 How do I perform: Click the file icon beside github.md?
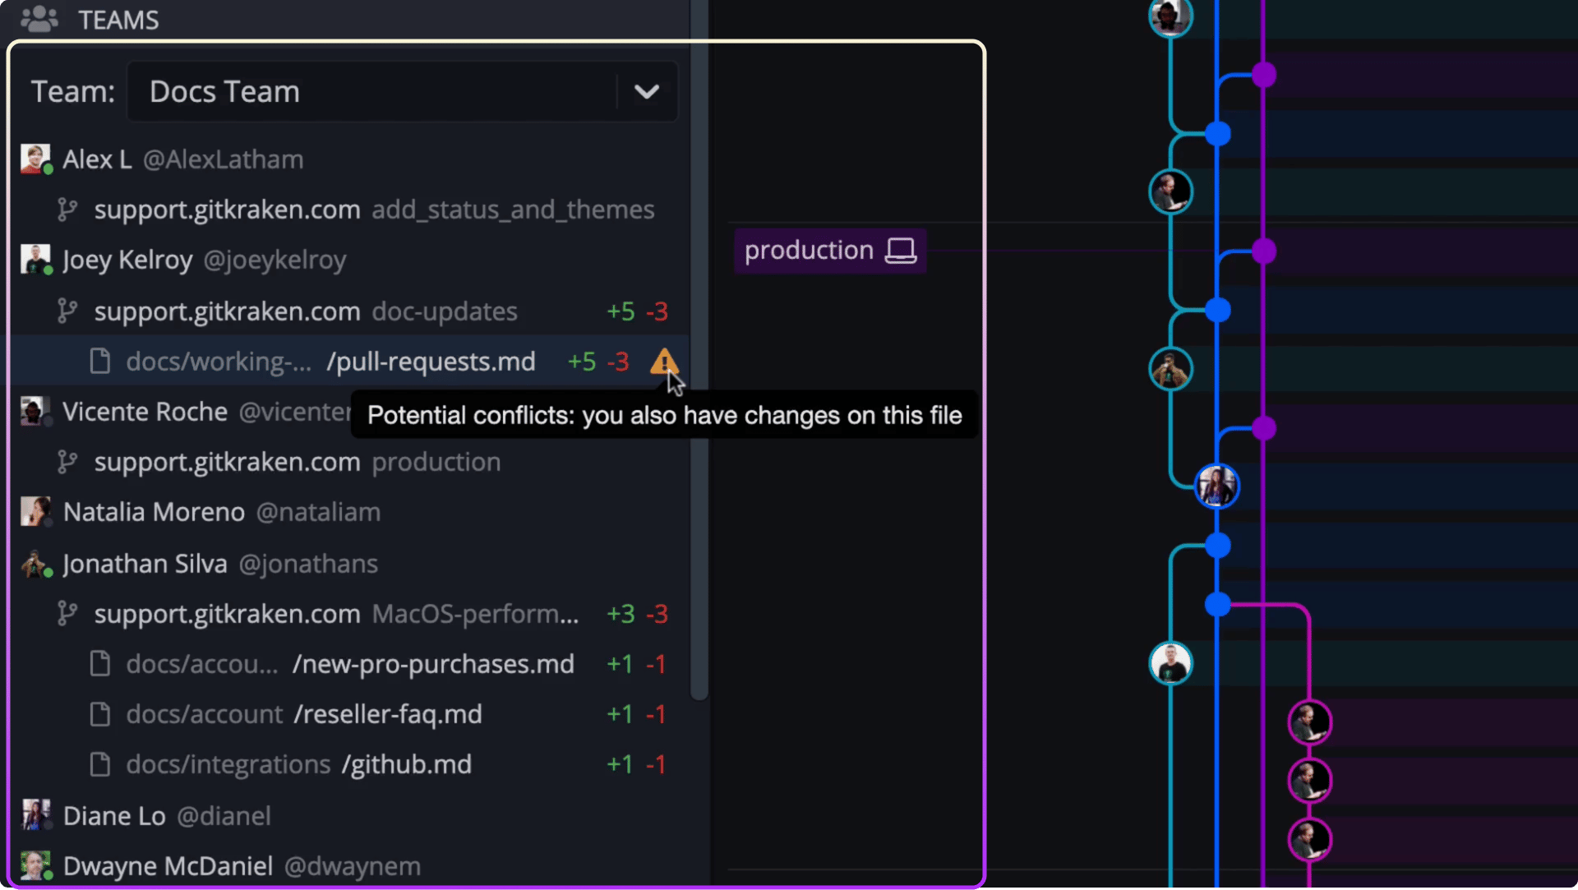click(x=100, y=764)
